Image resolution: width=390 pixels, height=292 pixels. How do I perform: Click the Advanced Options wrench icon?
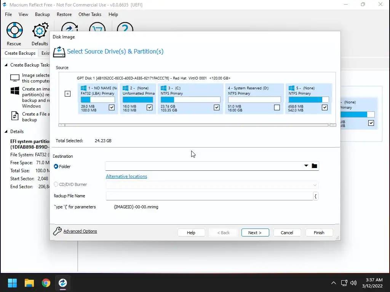[57, 231]
